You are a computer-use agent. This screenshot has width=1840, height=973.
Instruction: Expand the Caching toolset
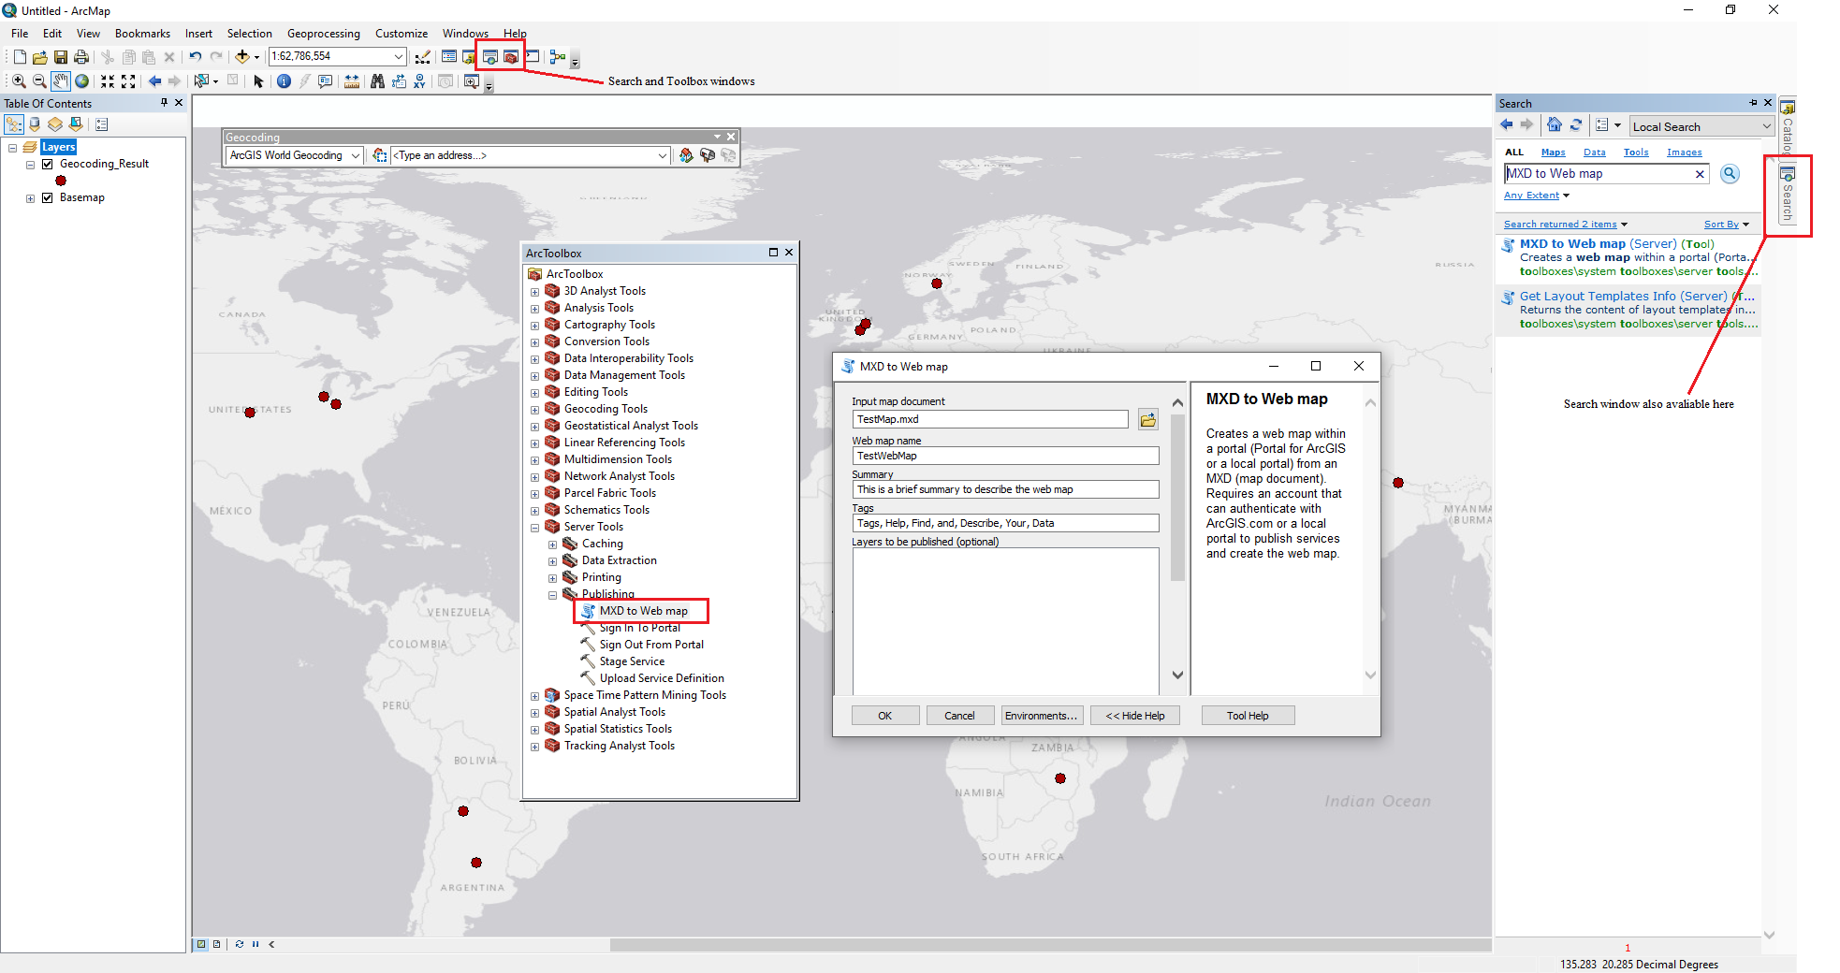(x=552, y=545)
